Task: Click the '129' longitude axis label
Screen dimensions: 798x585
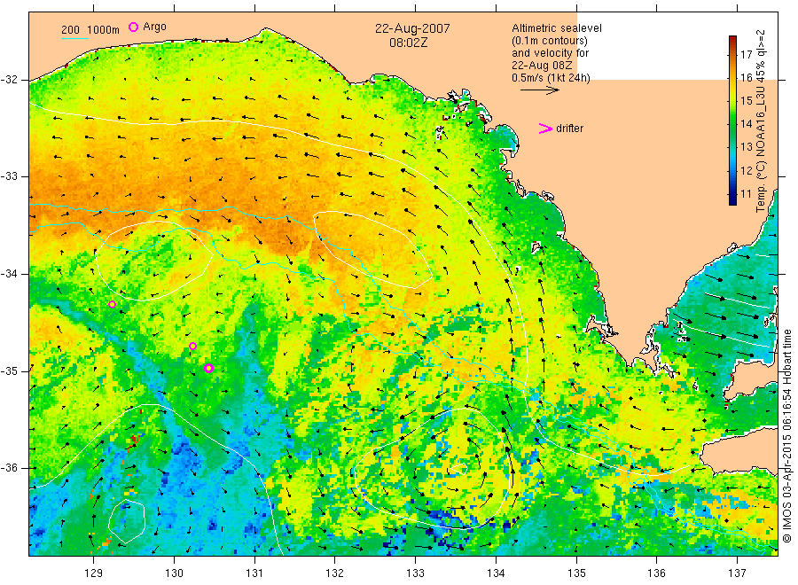Action: coord(94,573)
